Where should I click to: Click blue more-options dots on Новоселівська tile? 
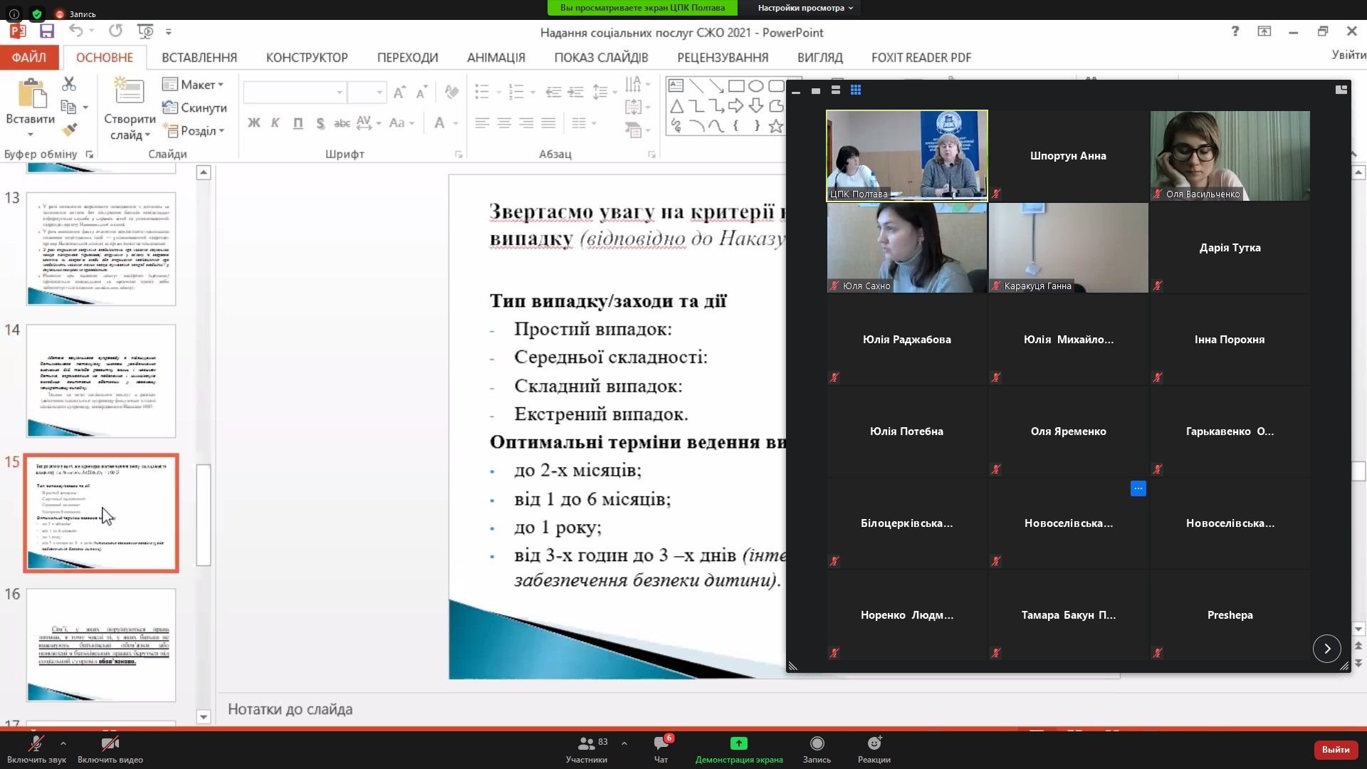point(1138,488)
